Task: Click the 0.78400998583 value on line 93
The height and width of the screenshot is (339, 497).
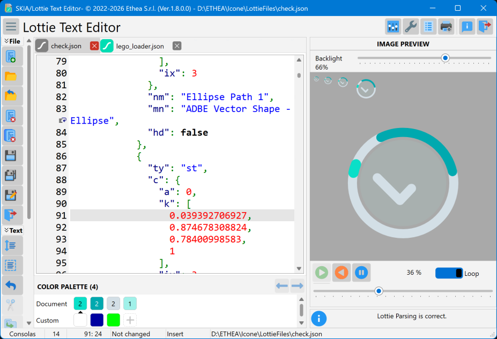Action: point(205,239)
